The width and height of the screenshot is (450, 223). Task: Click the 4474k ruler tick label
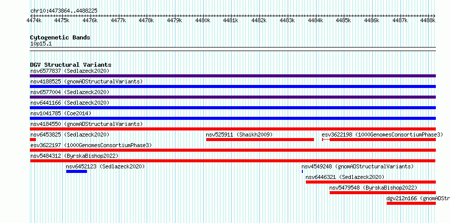pyautogui.click(x=34, y=20)
